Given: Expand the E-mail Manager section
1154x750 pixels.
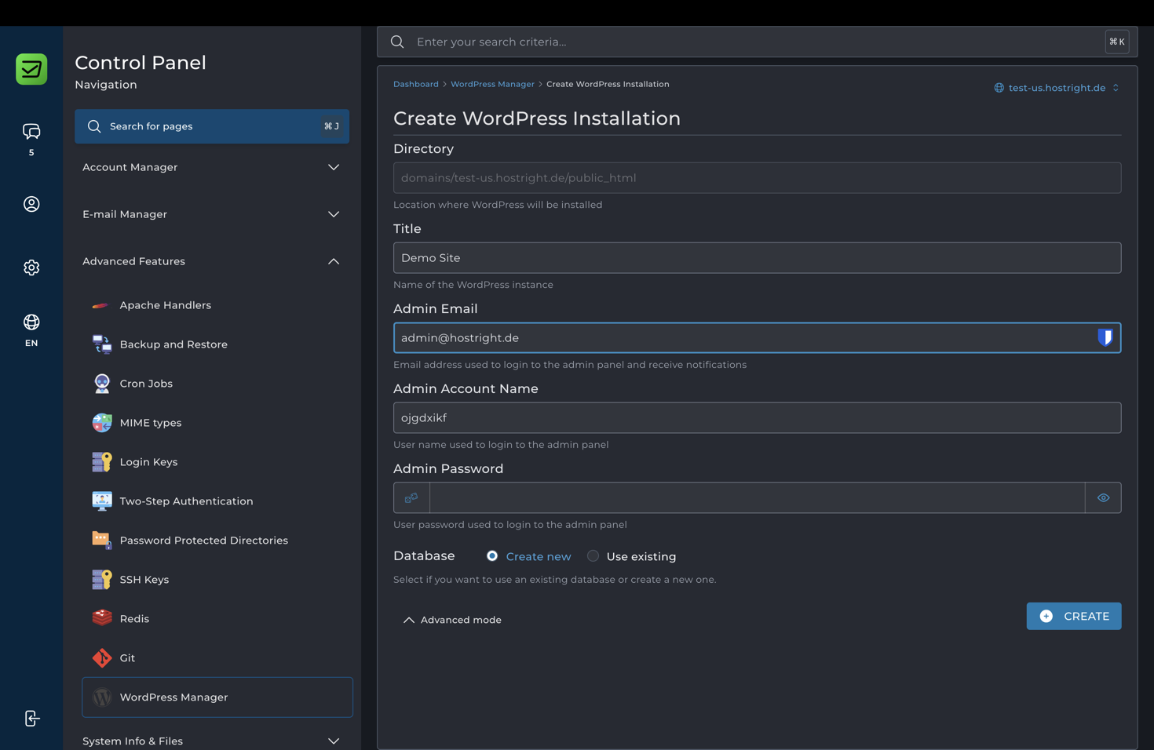Looking at the screenshot, I should click(x=212, y=214).
